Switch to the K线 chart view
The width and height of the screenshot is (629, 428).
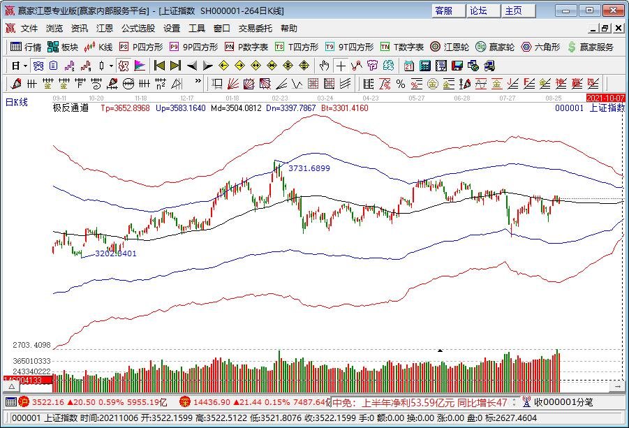point(98,47)
